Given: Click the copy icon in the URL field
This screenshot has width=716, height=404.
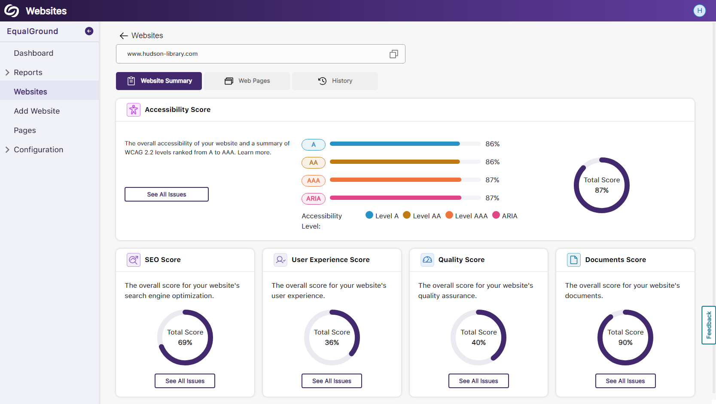Looking at the screenshot, I should (x=393, y=54).
